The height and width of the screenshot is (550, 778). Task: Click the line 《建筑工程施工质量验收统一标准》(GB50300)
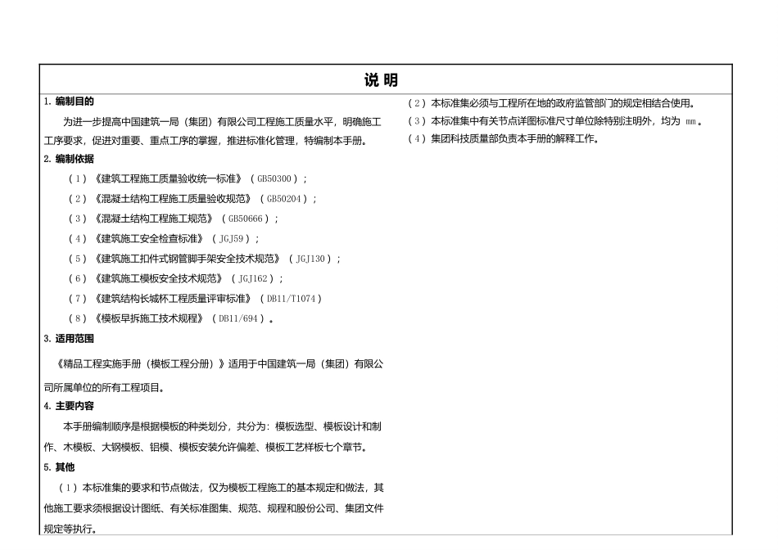pyautogui.click(x=188, y=178)
